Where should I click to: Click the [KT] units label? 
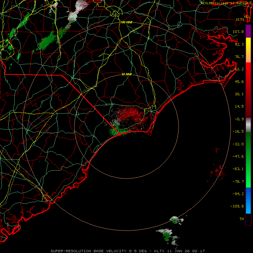(240, 19)
